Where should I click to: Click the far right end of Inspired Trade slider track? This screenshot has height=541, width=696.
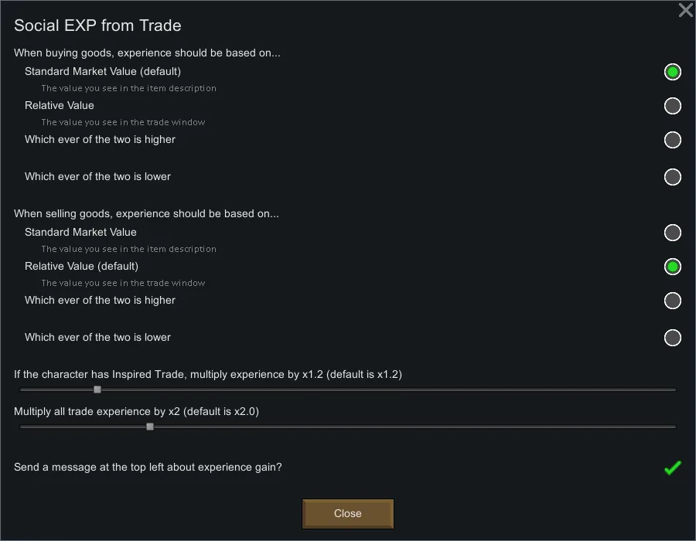[674, 390]
